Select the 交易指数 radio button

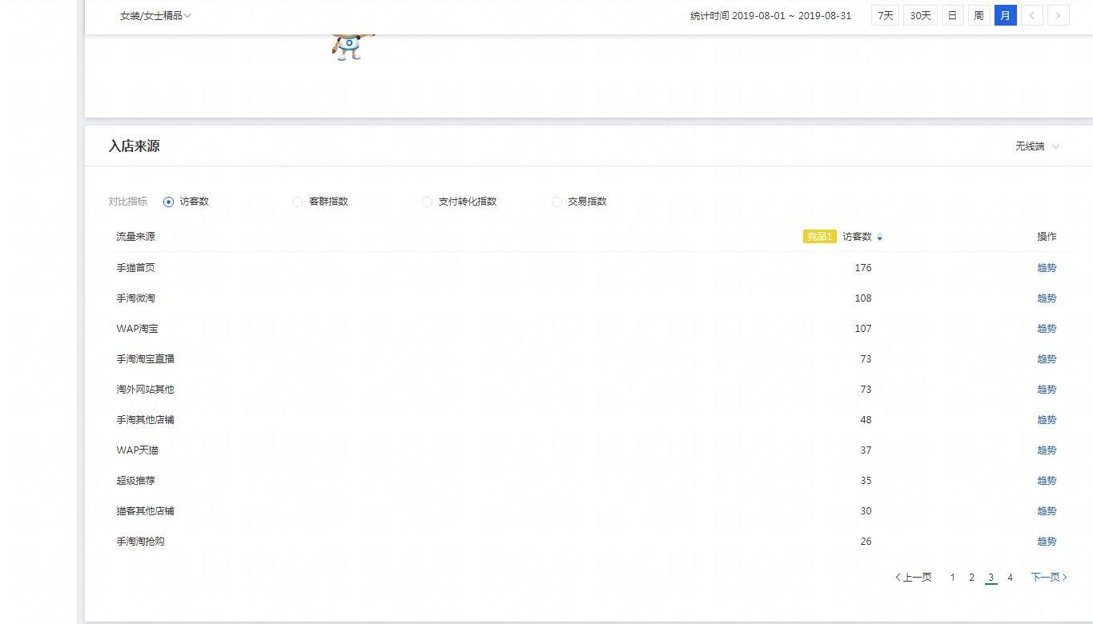[x=557, y=202]
